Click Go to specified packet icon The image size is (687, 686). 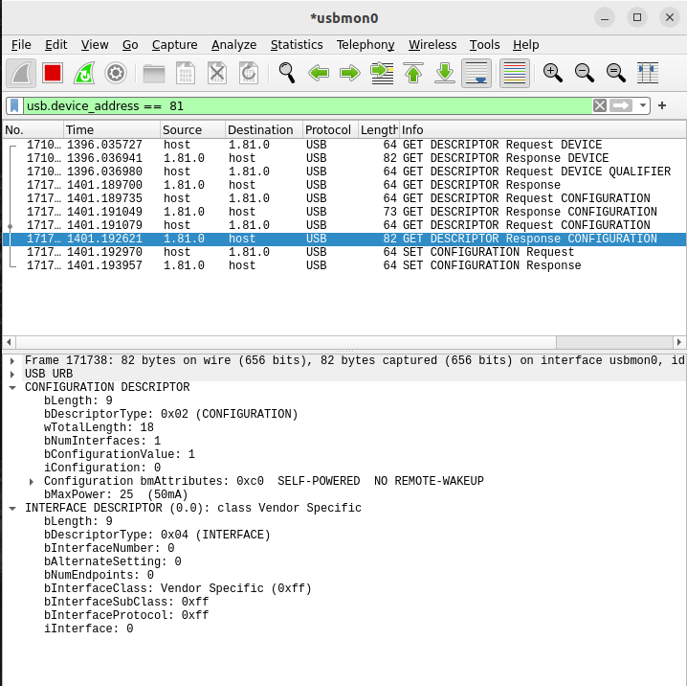coord(382,73)
